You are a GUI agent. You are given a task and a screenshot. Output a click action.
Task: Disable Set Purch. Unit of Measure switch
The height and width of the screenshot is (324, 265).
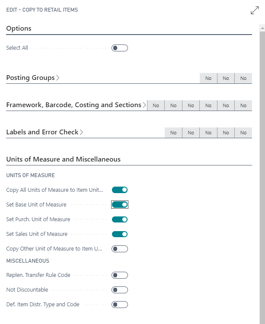120,219
